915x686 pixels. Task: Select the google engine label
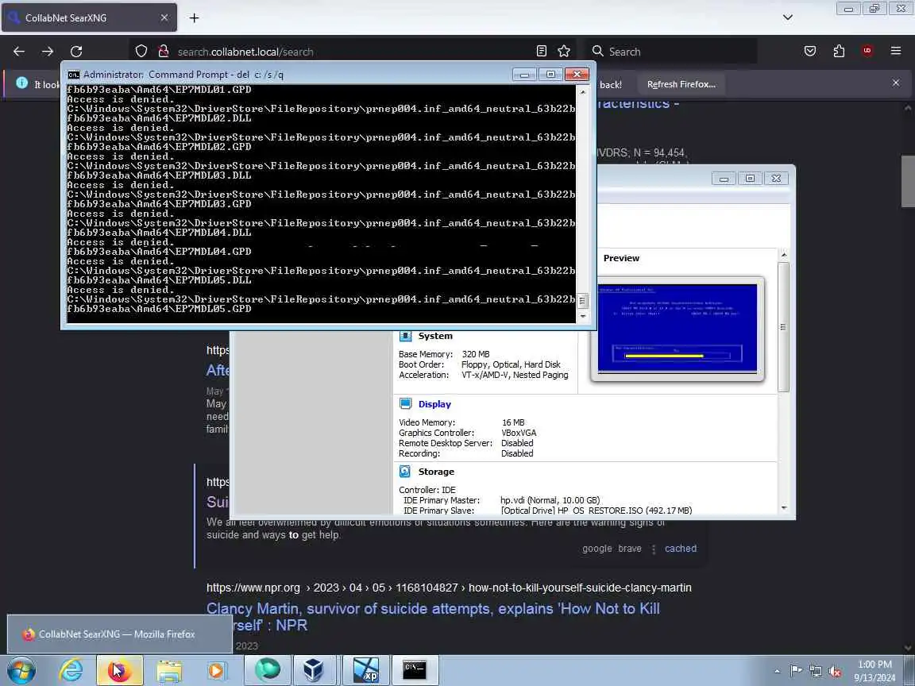pyautogui.click(x=597, y=549)
